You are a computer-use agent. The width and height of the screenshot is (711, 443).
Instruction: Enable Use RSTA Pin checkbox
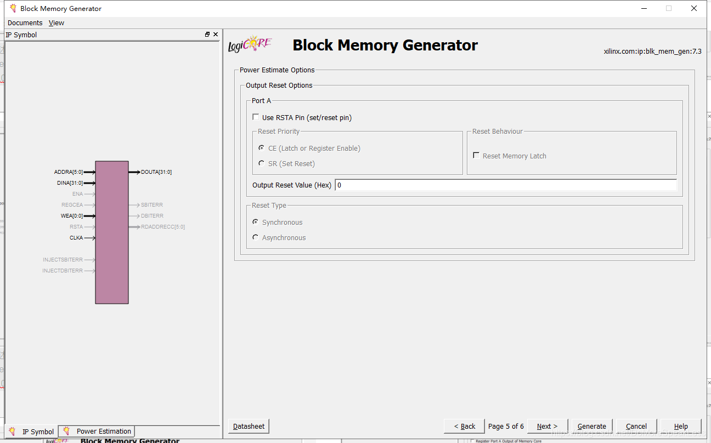pyautogui.click(x=256, y=117)
